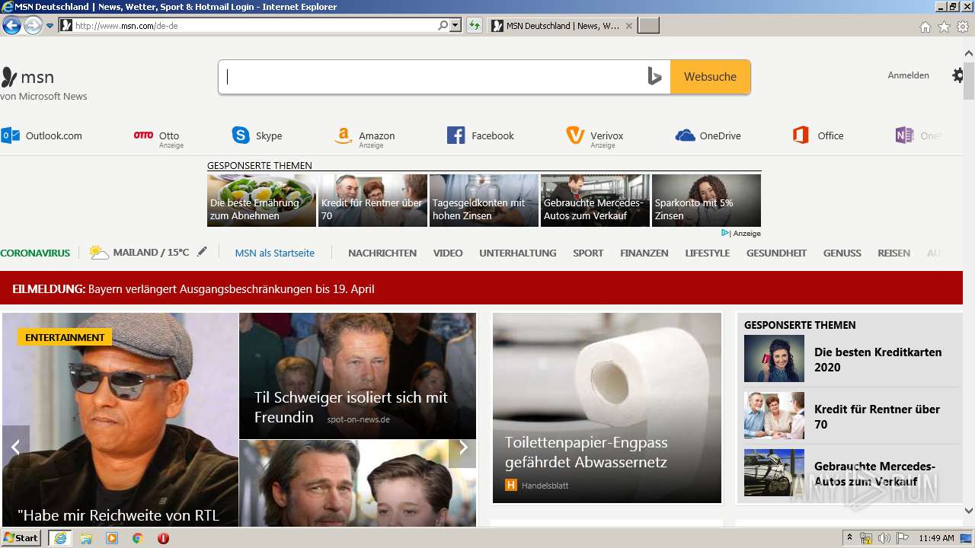Open SPORT navigation item
Screen dimensions: 975x548
click(588, 253)
